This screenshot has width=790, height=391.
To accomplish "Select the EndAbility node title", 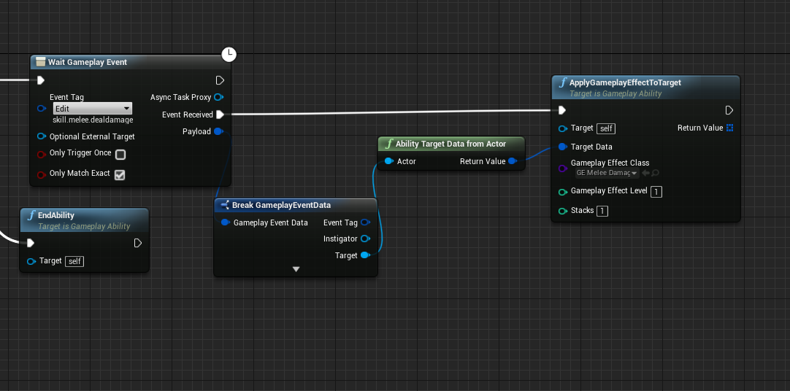I will click(56, 215).
